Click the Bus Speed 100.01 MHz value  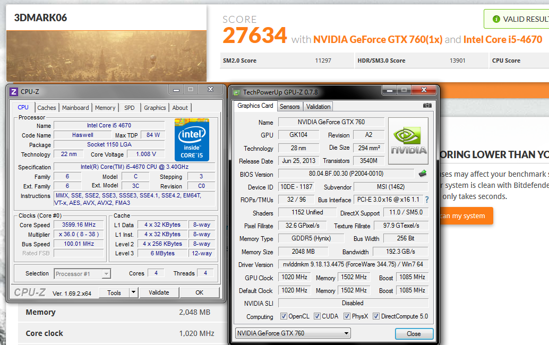coord(79,244)
